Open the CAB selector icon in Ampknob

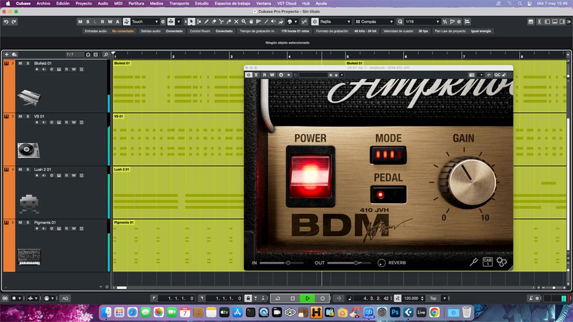click(x=488, y=262)
